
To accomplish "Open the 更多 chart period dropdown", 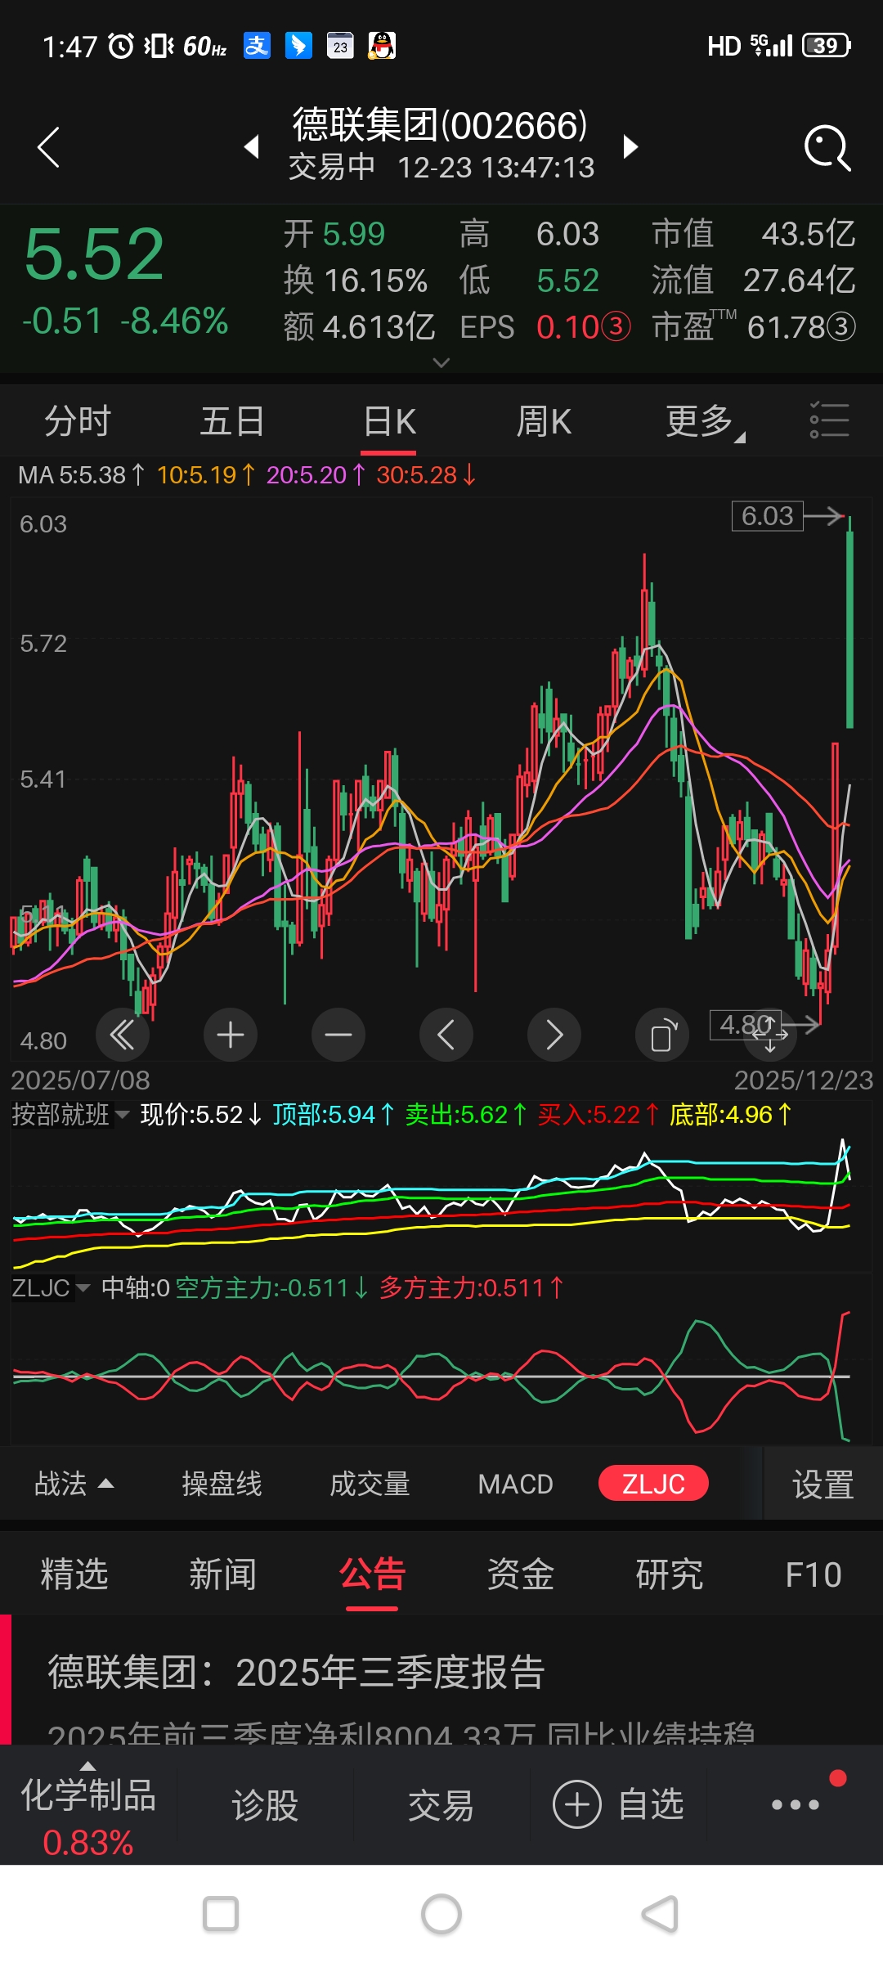I will [704, 422].
